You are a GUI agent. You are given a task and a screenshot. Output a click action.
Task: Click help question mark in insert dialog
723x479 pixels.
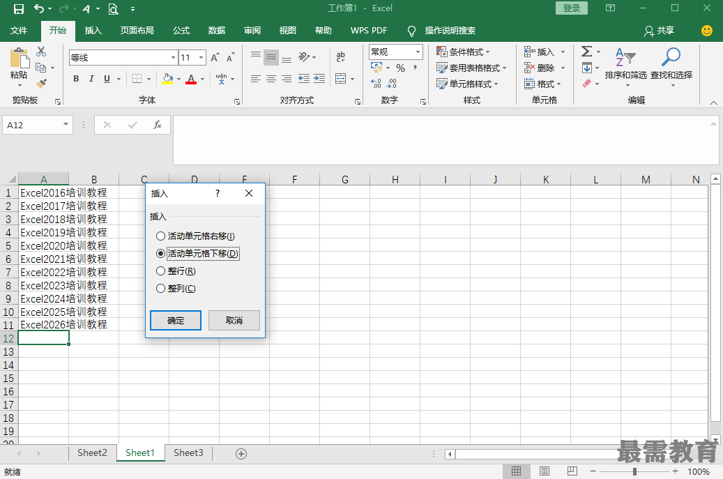coord(218,193)
